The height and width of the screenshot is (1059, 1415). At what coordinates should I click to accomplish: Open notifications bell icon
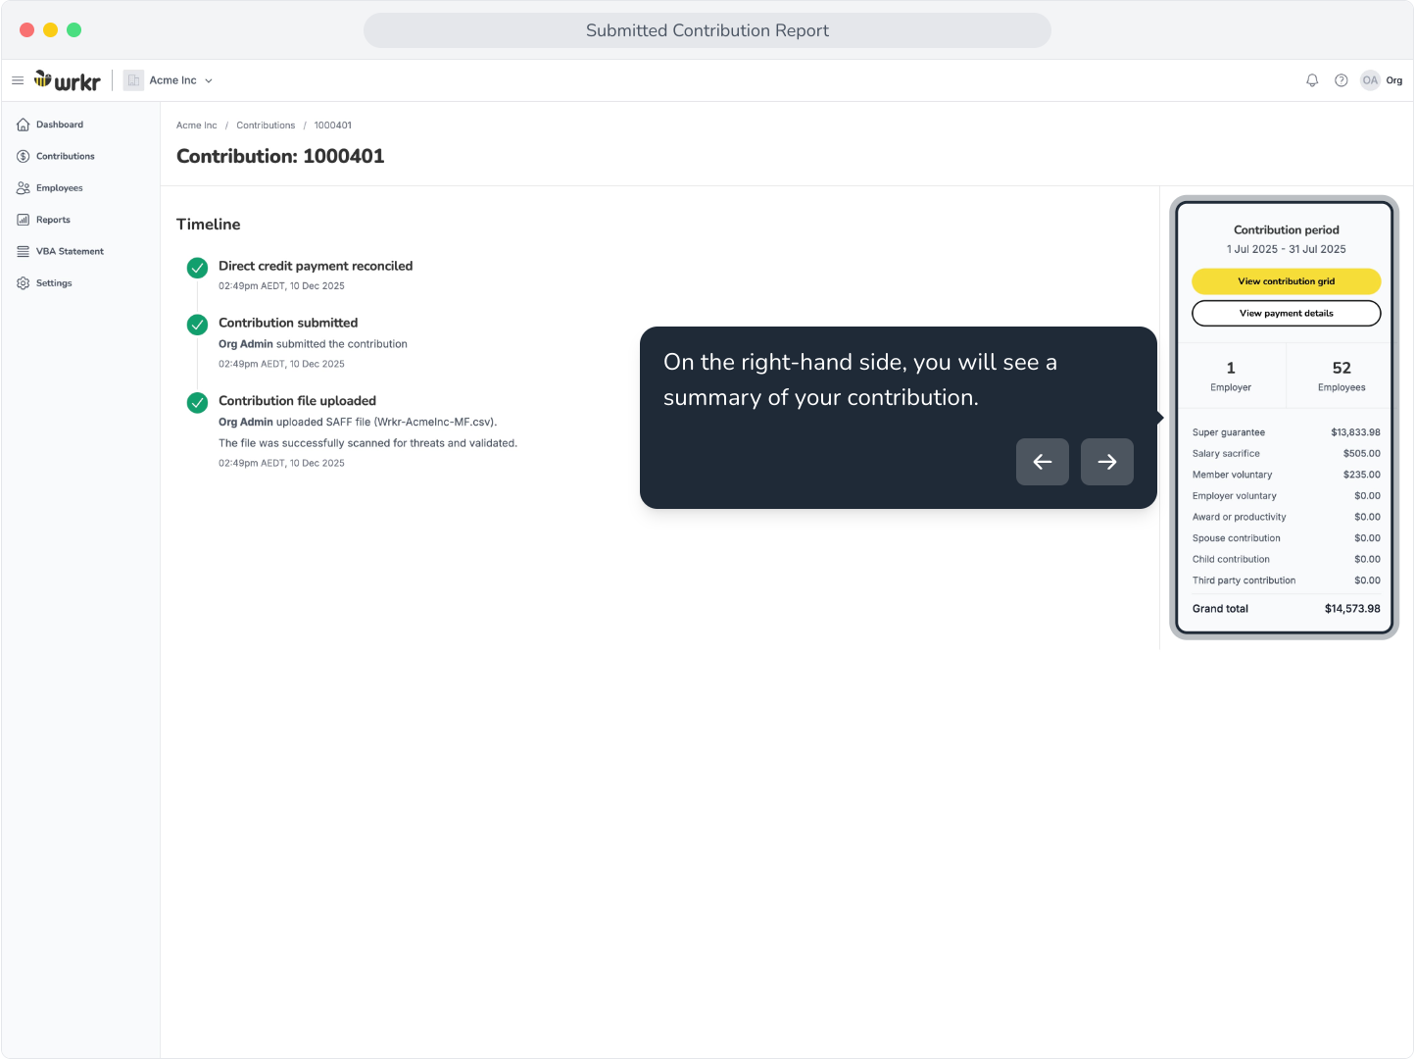[1312, 80]
